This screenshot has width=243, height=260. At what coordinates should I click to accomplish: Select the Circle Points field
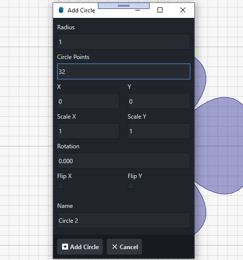124,71
